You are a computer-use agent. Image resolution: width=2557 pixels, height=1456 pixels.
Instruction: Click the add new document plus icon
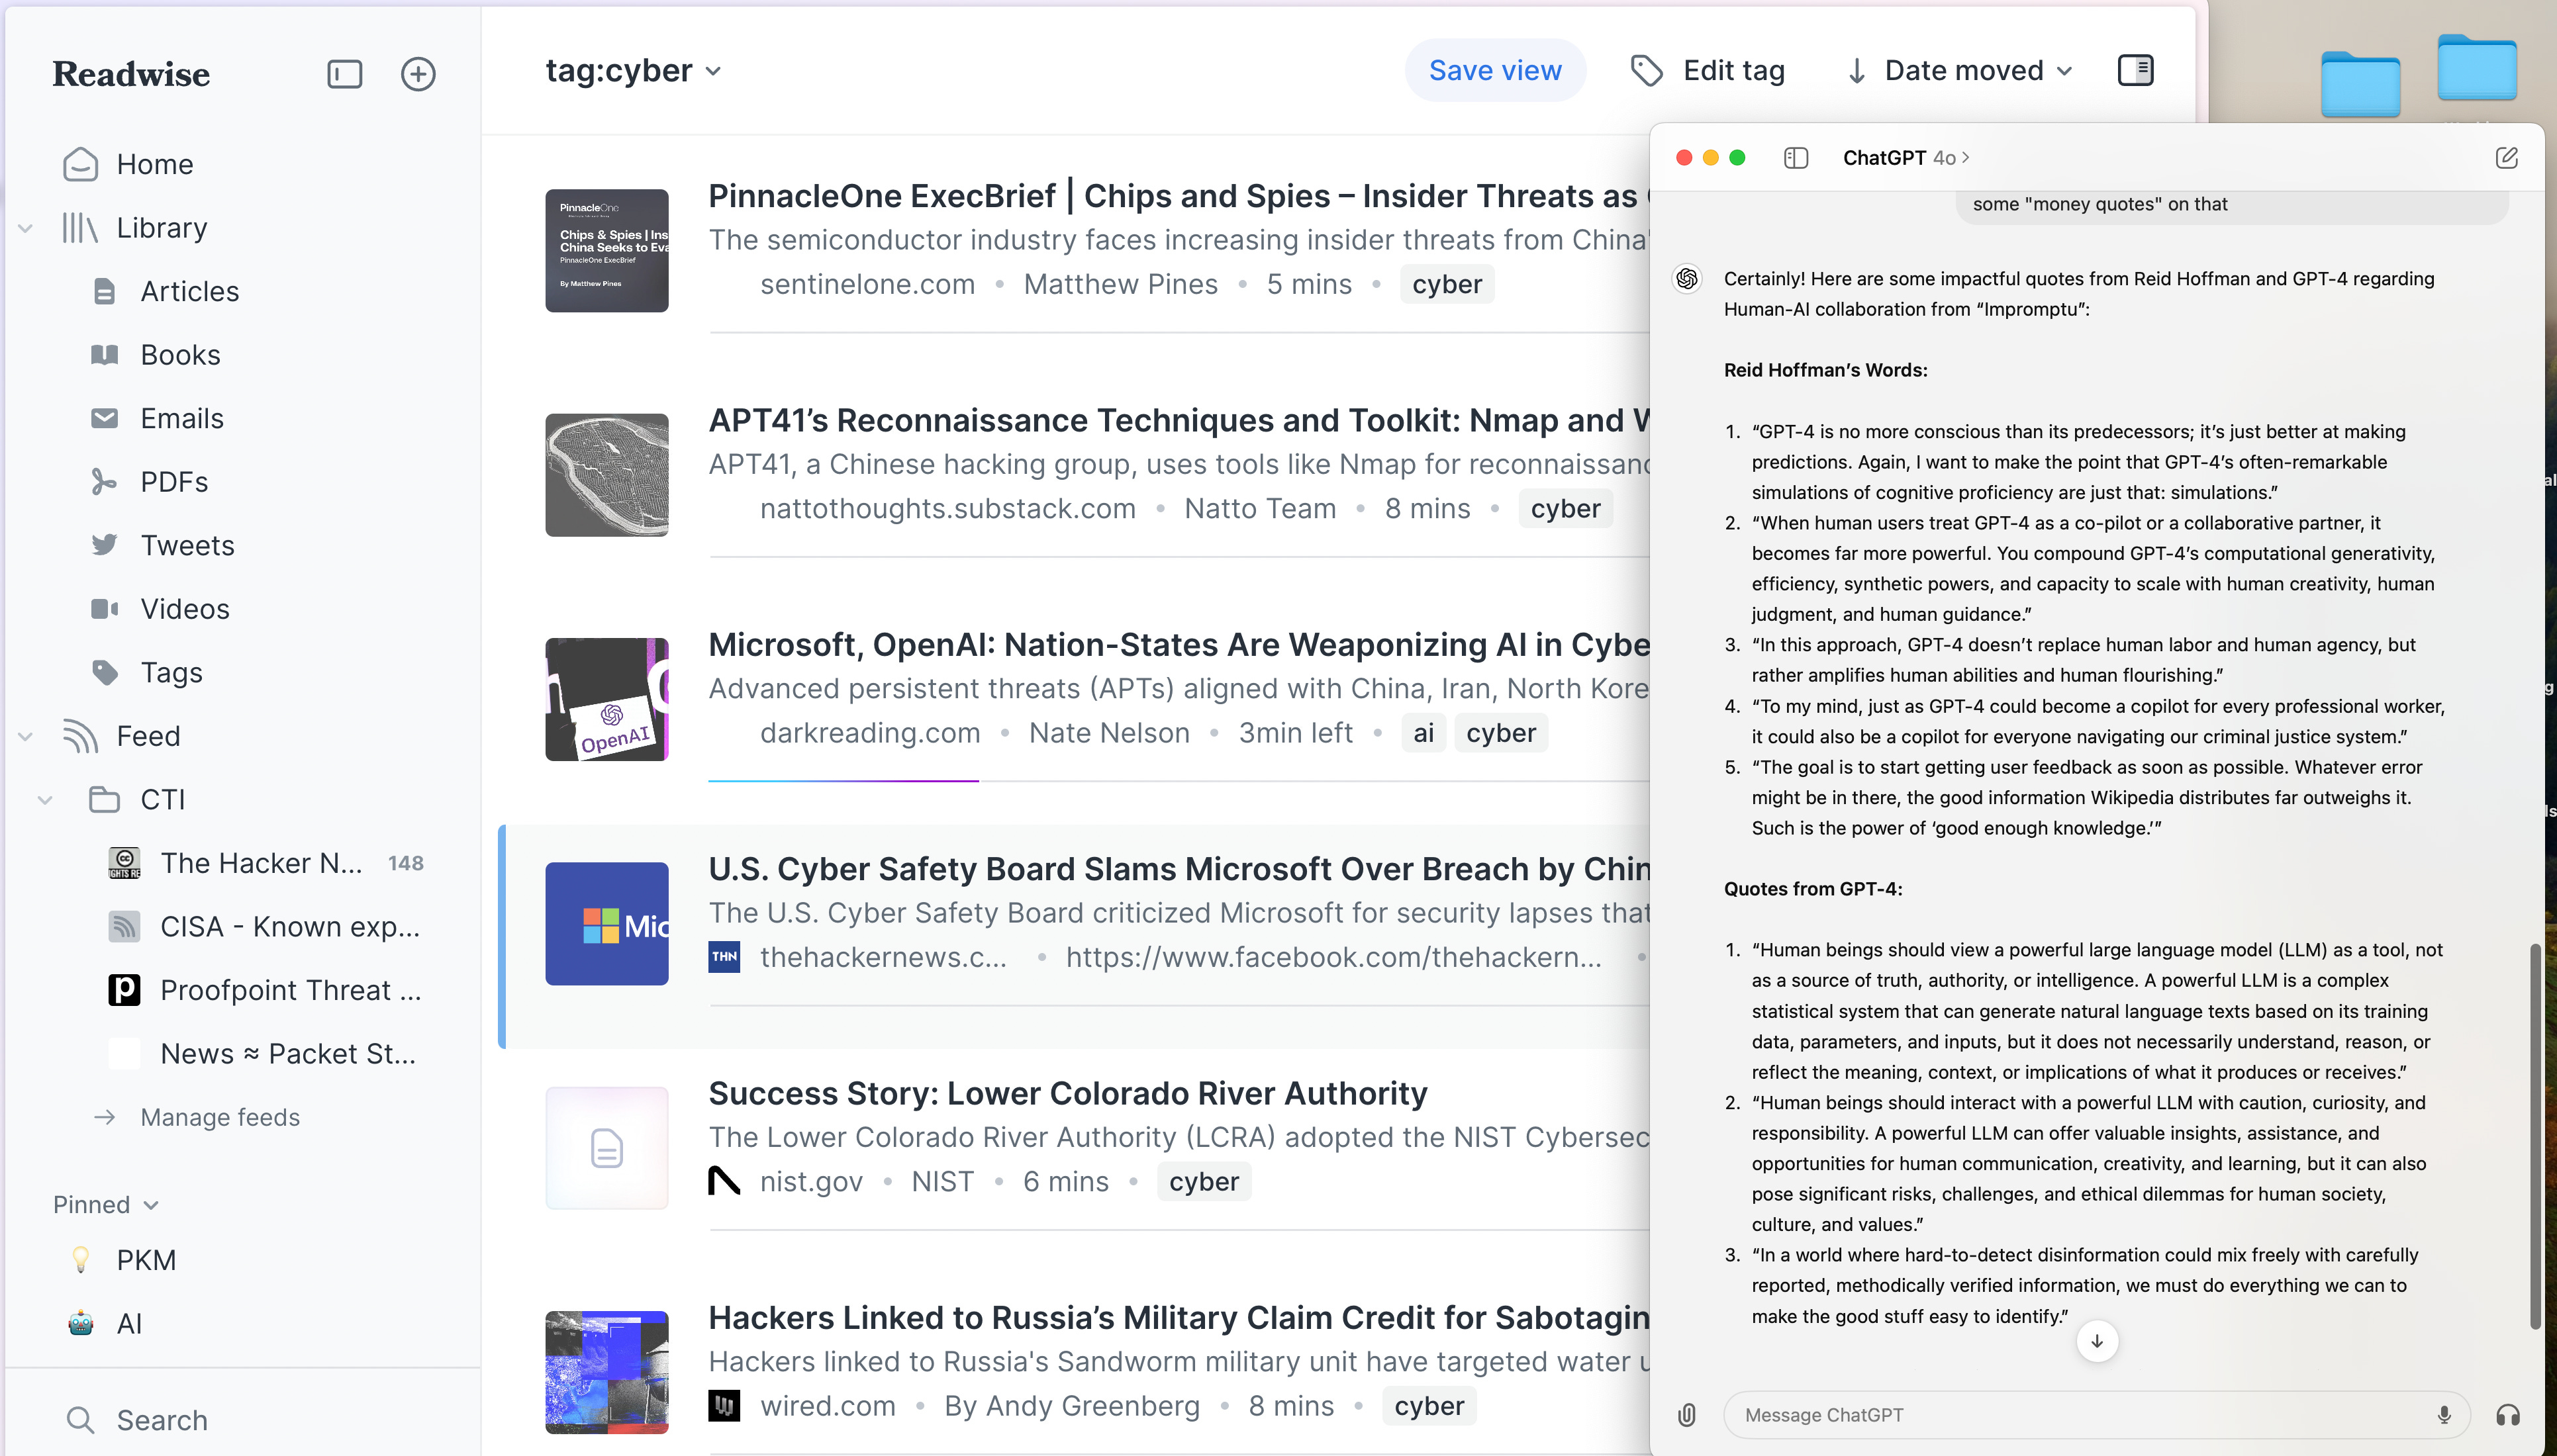pos(418,74)
